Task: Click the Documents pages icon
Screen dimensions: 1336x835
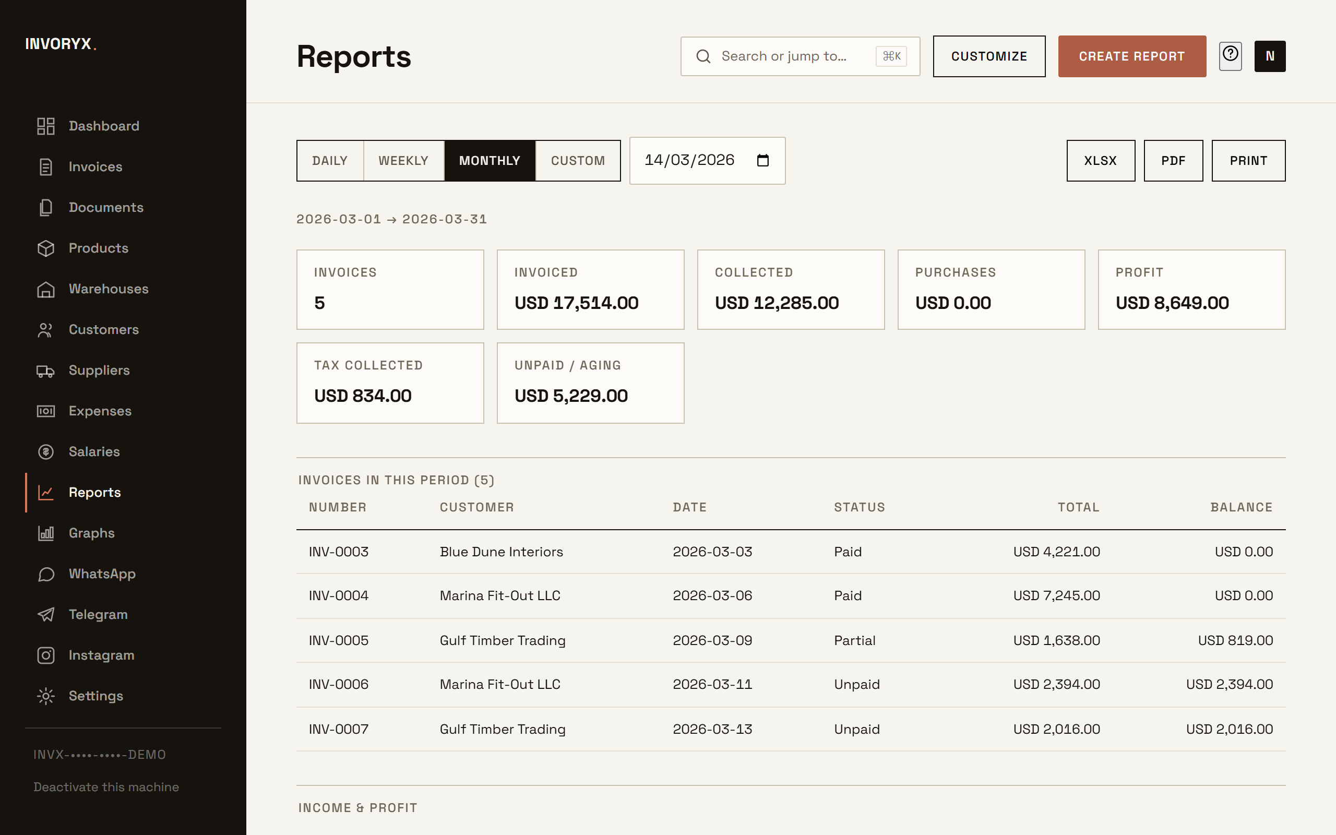Action: [46, 208]
